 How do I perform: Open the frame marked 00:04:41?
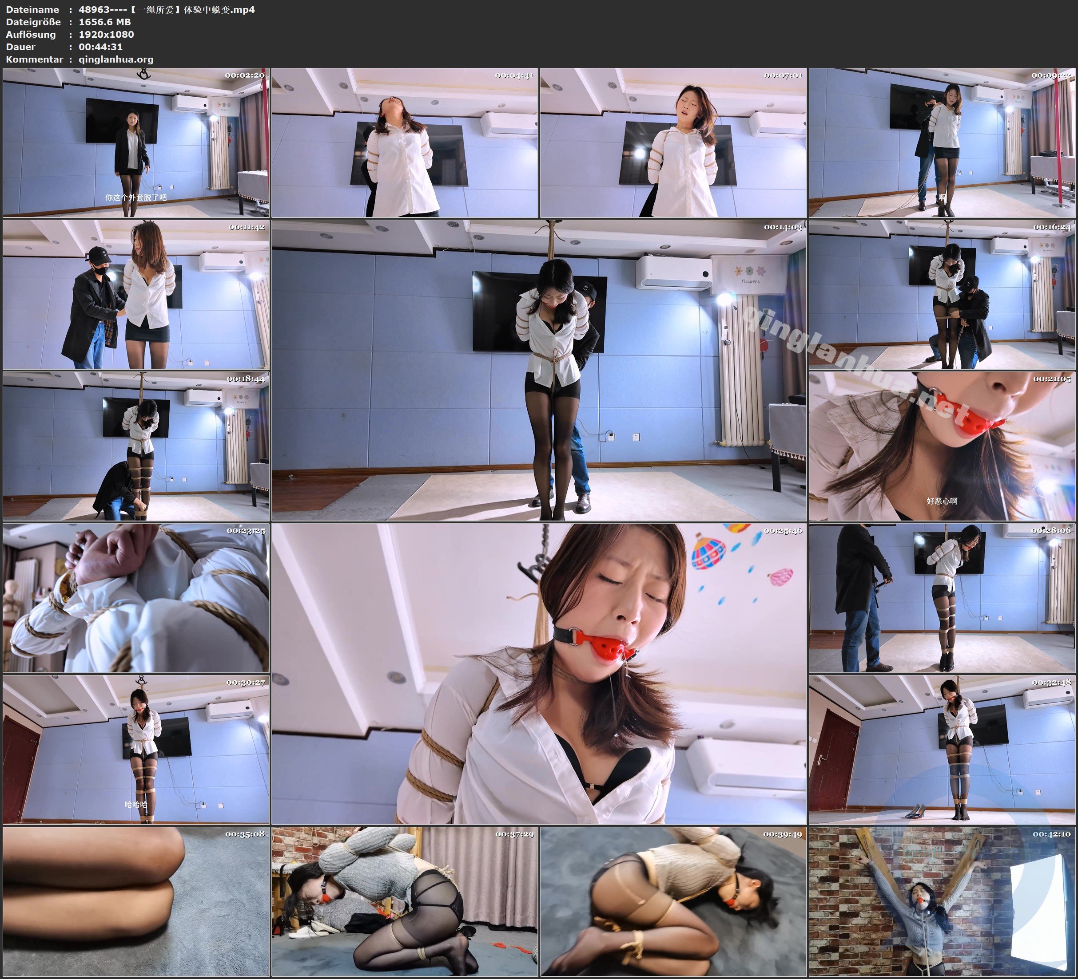pos(405,142)
